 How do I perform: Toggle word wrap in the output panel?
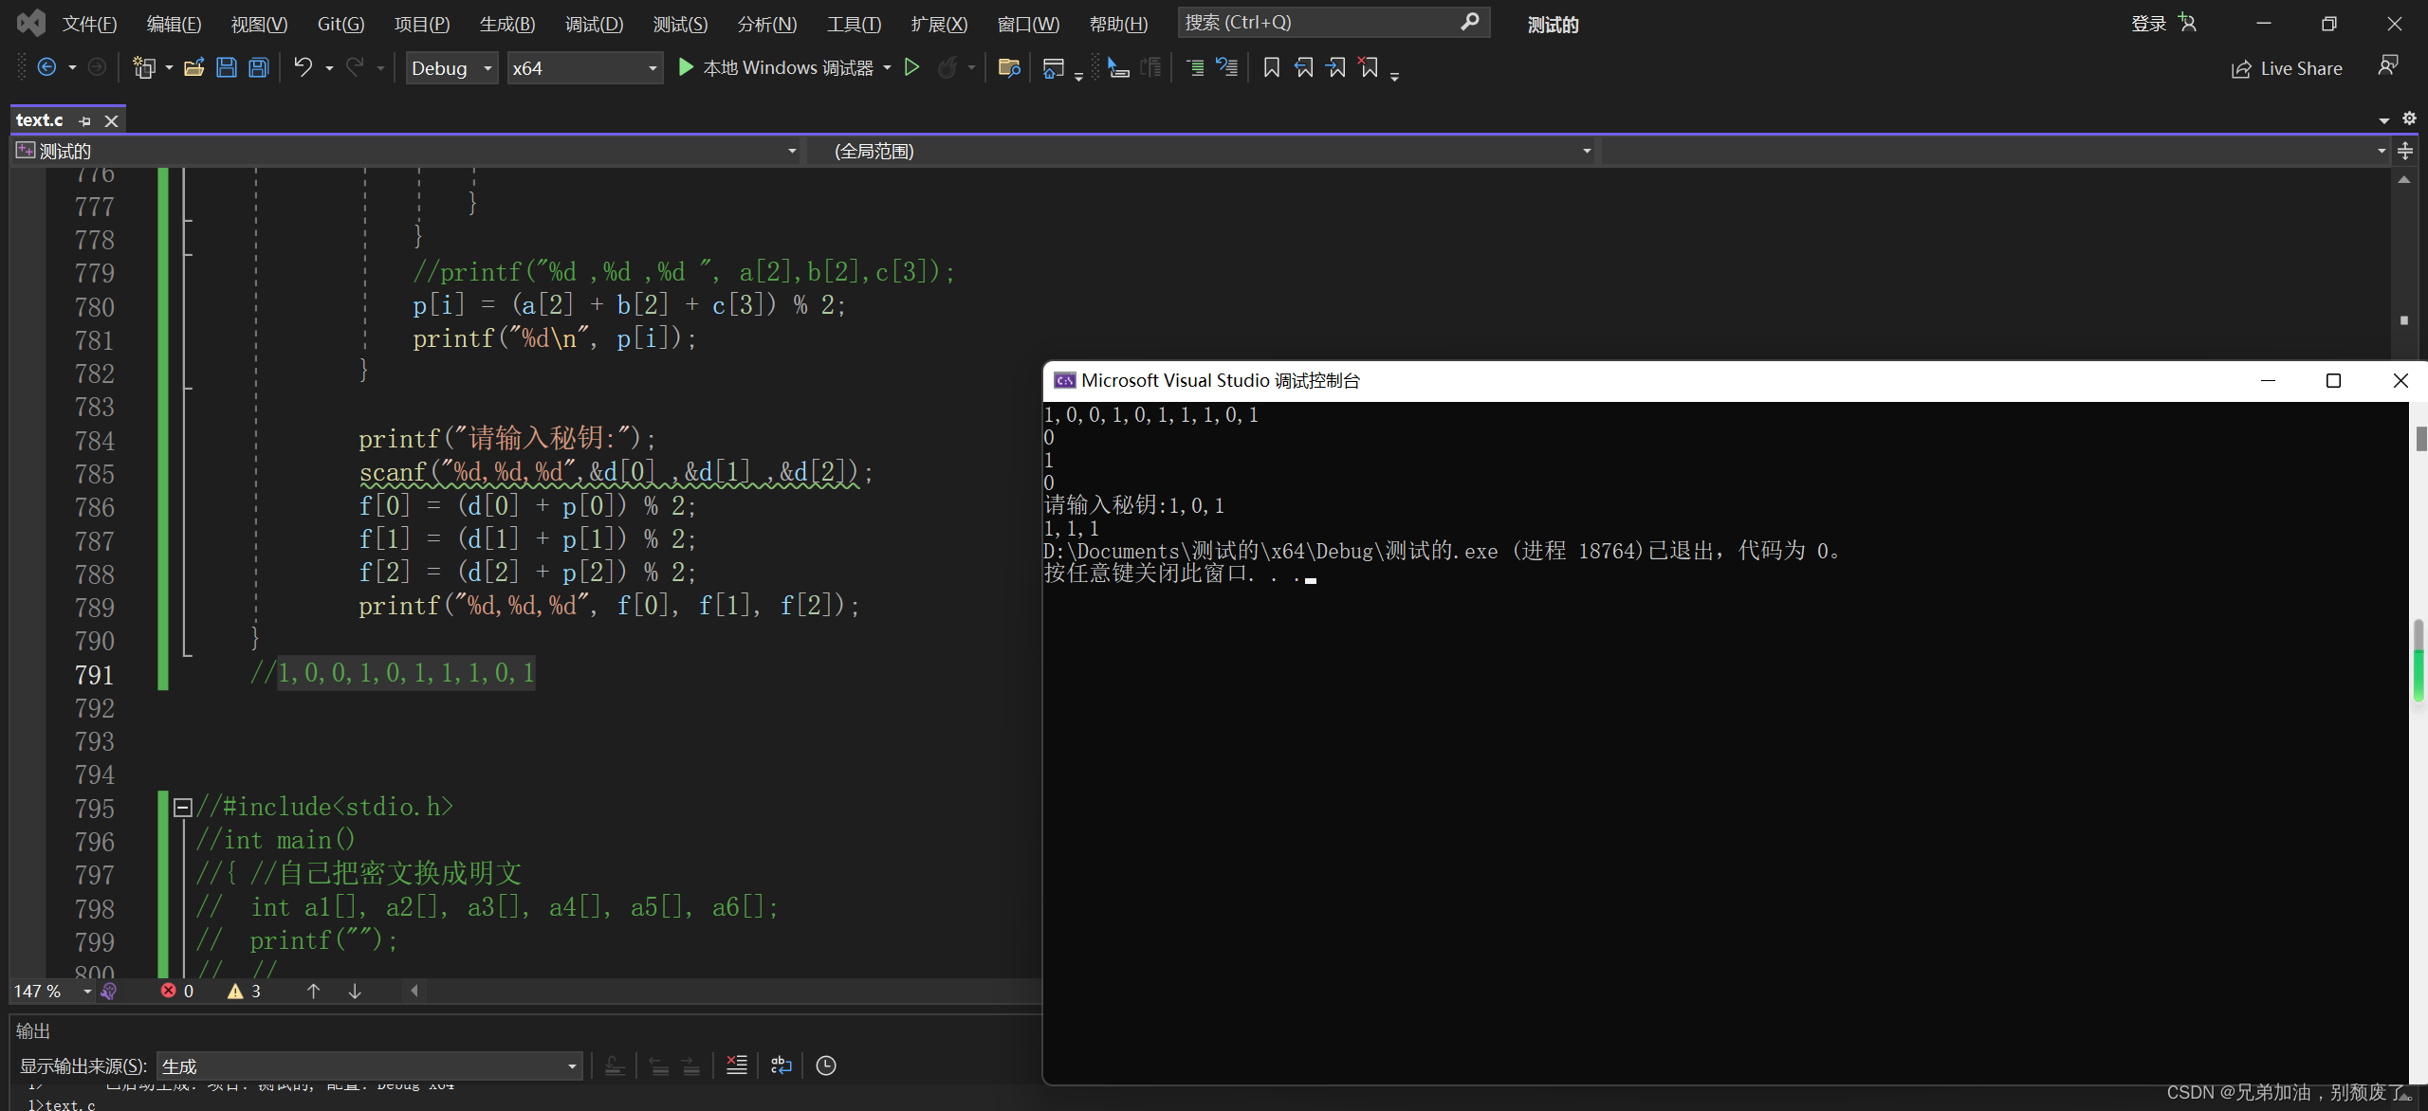coord(782,1065)
